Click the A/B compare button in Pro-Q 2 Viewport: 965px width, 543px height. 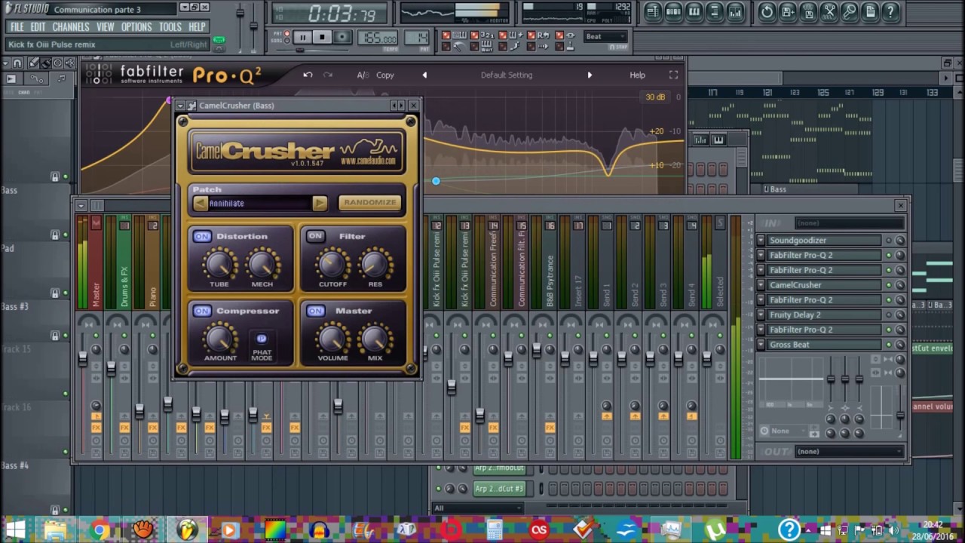363,75
